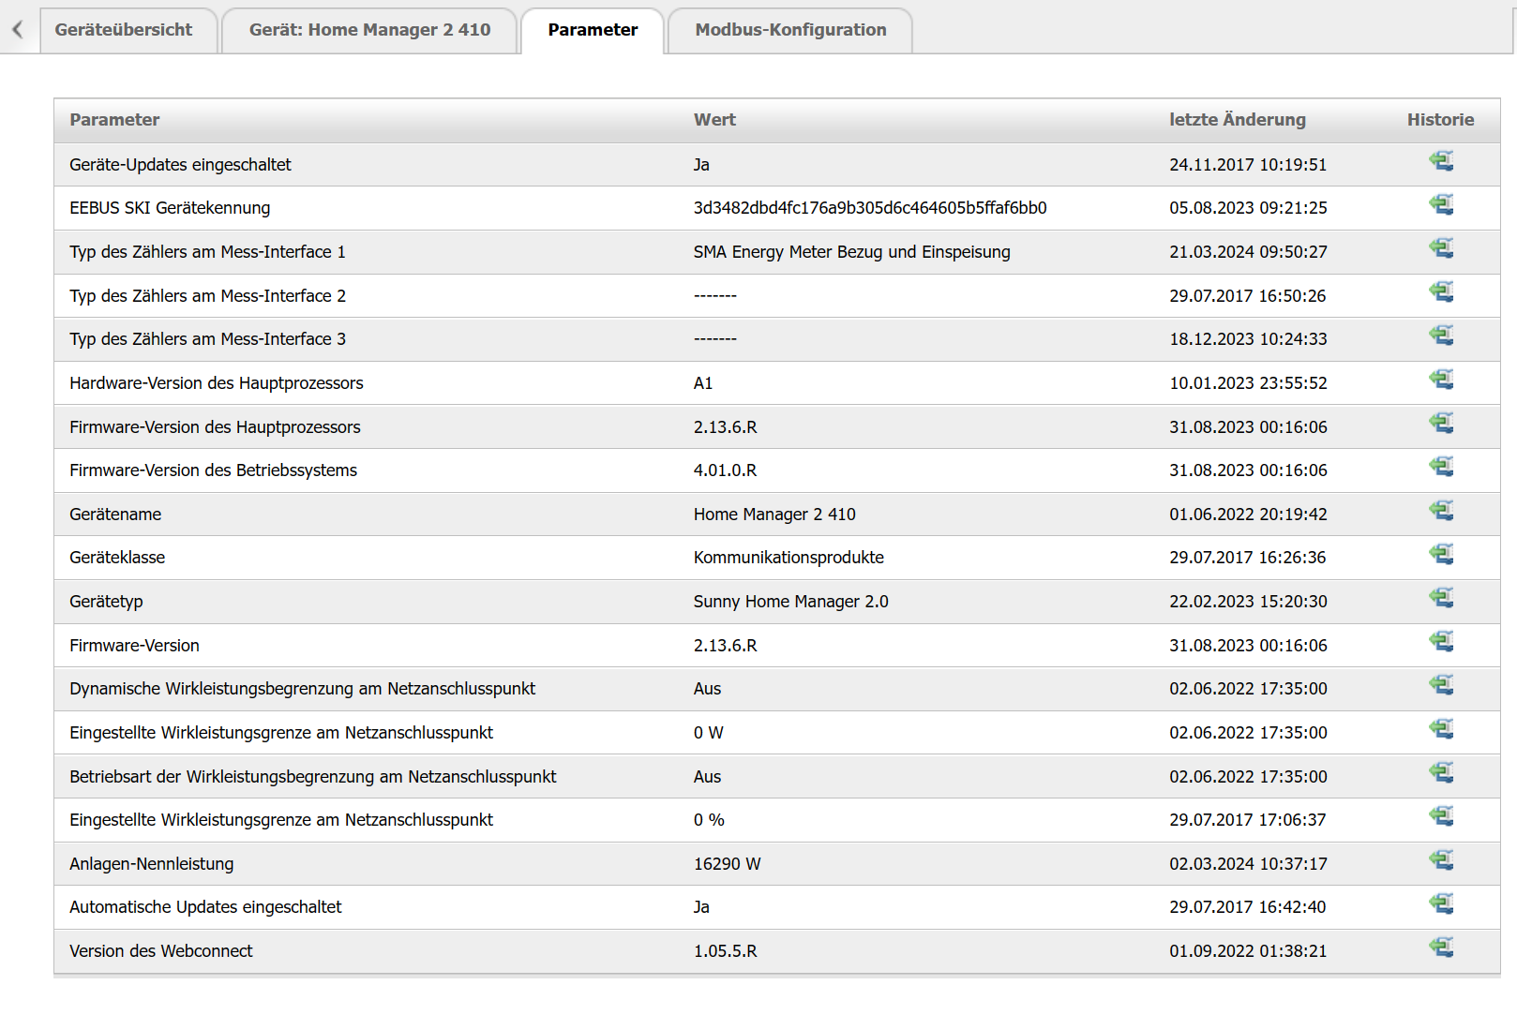Screen dimensions: 1517x1015
Task: Open history for Geräte-Updates eingeschaltet
Action: [x=1441, y=161]
